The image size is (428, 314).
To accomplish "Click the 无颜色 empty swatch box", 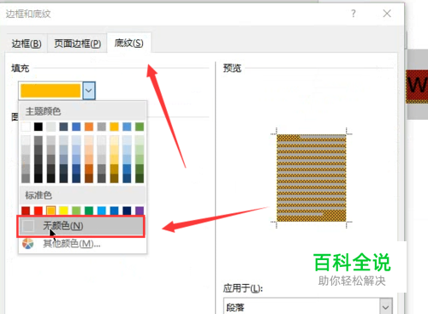I will [28, 226].
